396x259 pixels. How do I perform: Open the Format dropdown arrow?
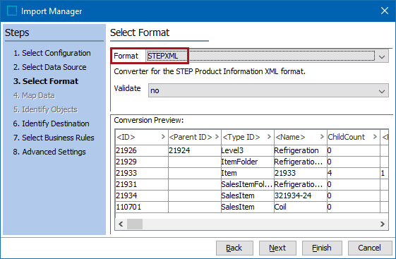(x=382, y=56)
